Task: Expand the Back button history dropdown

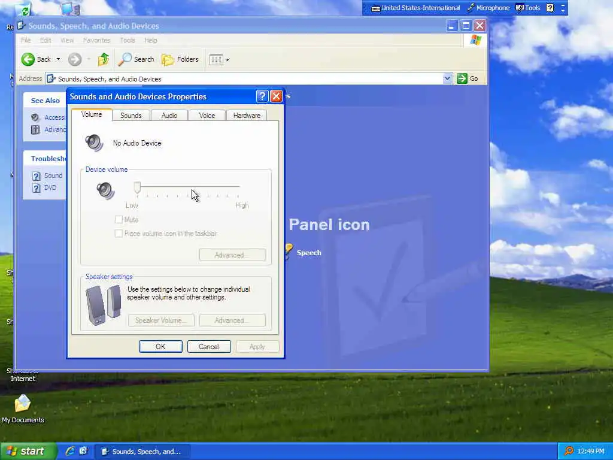Action: tap(58, 59)
